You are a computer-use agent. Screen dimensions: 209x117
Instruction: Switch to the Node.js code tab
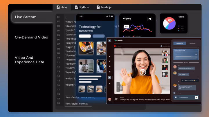104,7
